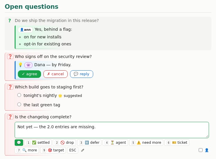Click the ESC button
Viewport: 216px width, 159px height.
[x=73, y=150]
